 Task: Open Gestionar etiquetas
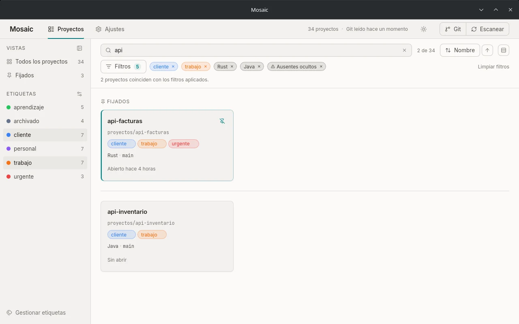click(36, 313)
